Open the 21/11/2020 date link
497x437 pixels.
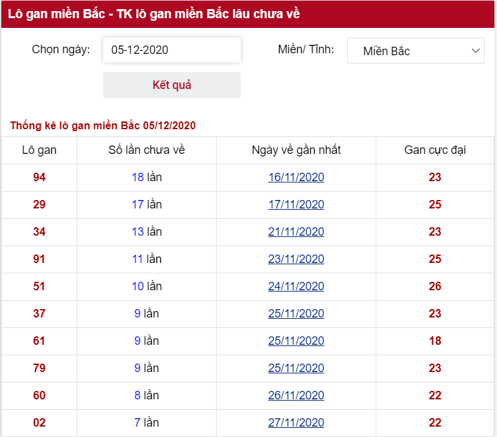coord(296,232)
